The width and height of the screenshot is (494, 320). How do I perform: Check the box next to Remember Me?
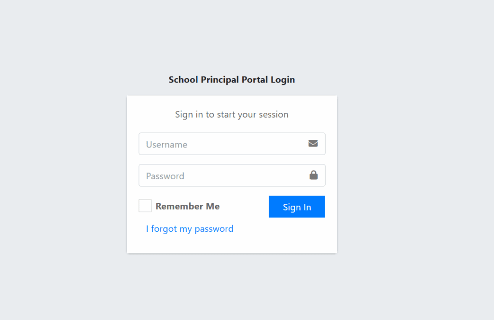pyautogui.click(x=145, y=205)
